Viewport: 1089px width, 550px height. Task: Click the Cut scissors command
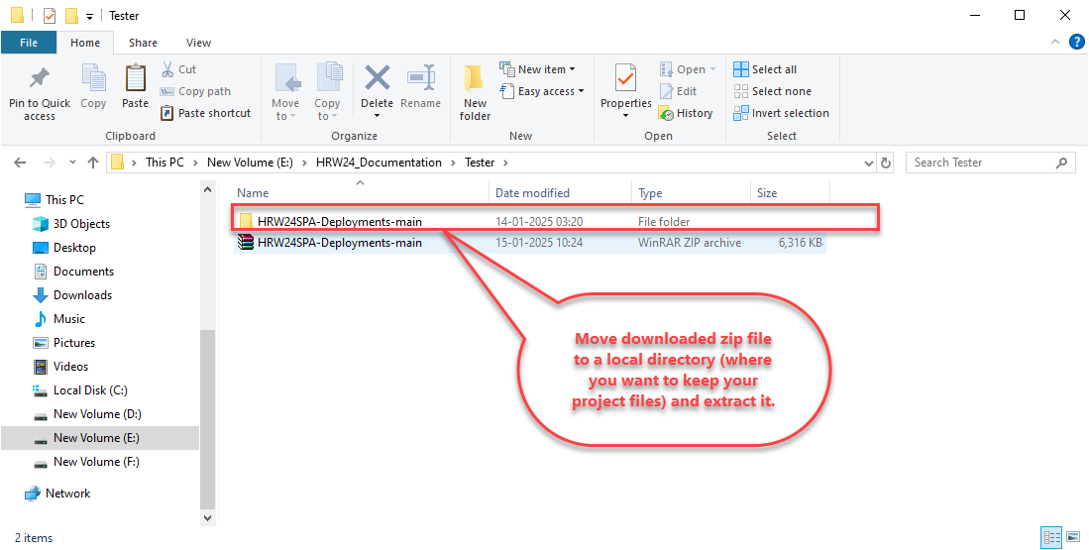click(179, 69)
